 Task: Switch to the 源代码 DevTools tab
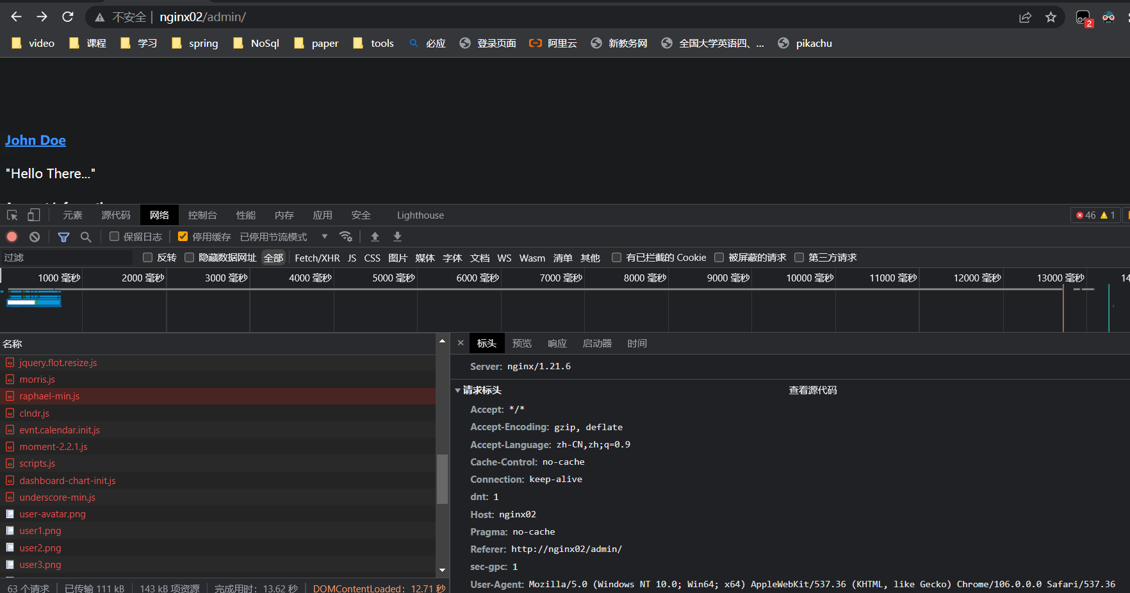pyautogui.click(x=116, y=215)
